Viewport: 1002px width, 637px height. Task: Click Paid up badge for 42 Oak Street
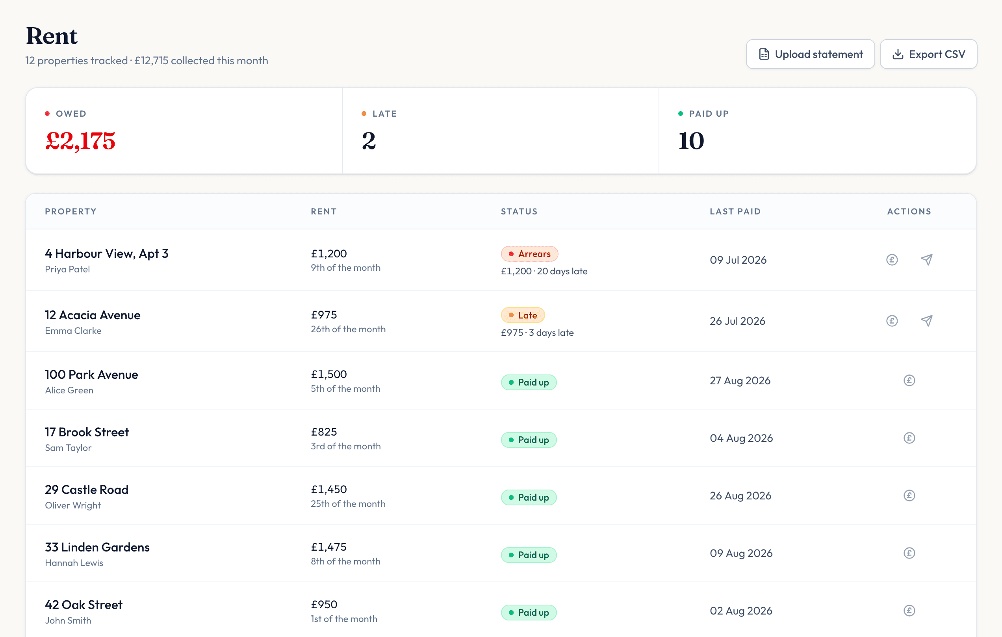click(529, 613)
